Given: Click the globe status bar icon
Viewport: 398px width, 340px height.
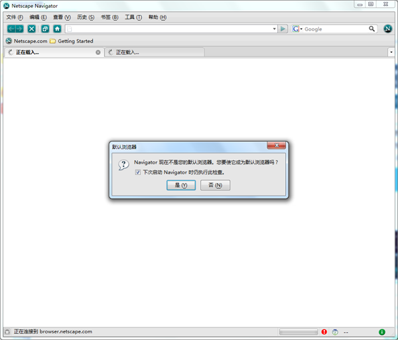Looking at the screenshot, I should 335,332.
